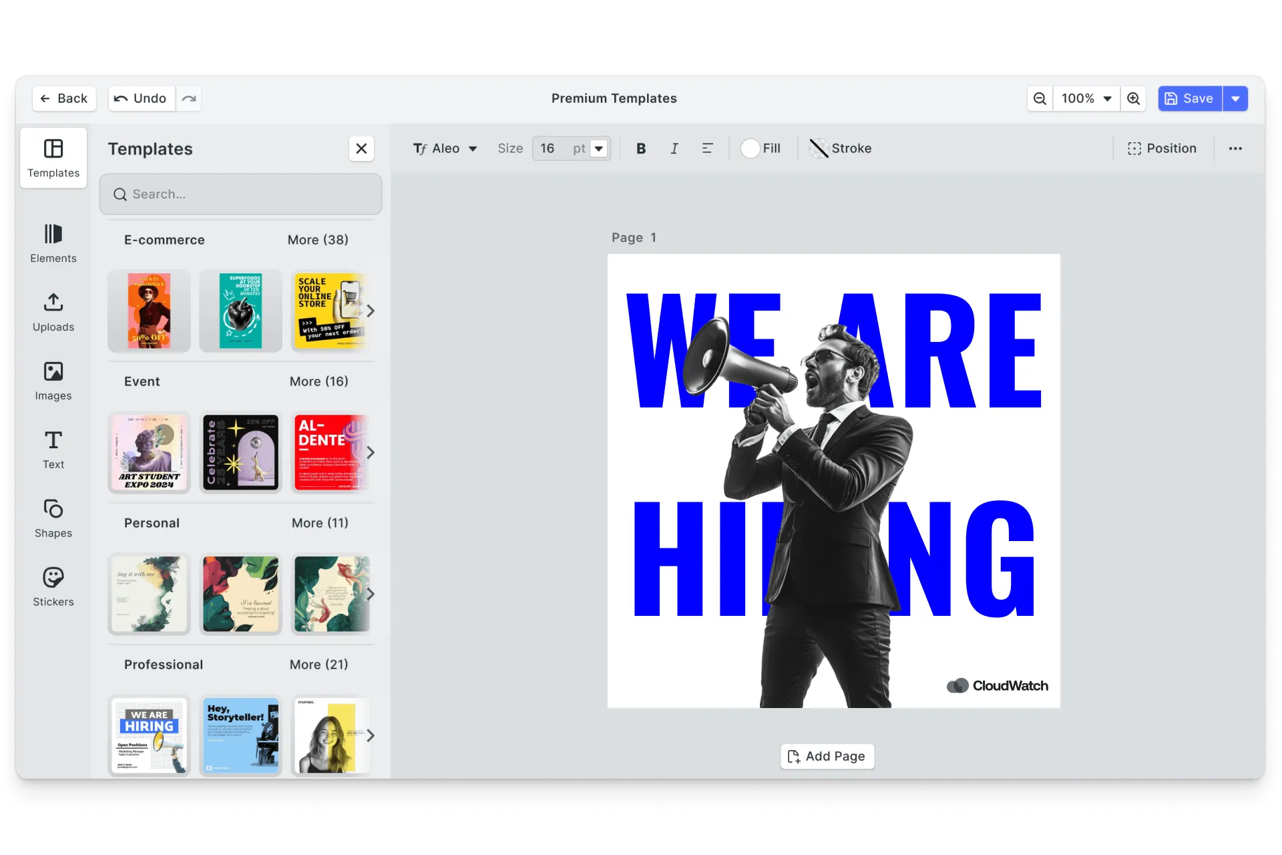
Task: Open the Elements sidebar tab
Action: pyautogui.click(x=53, y=243)
